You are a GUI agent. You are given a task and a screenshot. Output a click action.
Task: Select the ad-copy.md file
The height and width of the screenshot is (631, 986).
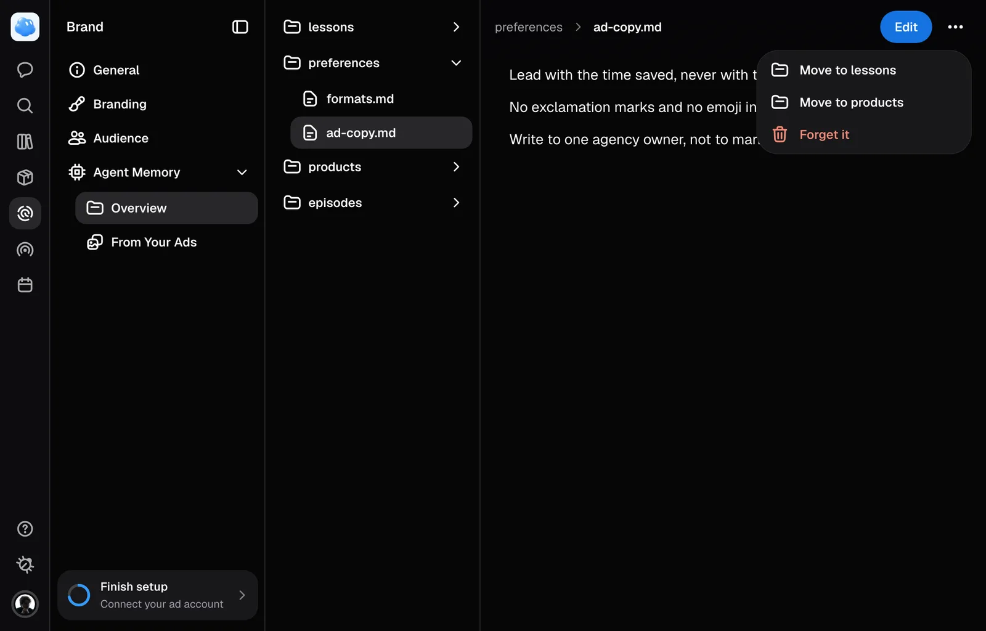click(381, 132)
